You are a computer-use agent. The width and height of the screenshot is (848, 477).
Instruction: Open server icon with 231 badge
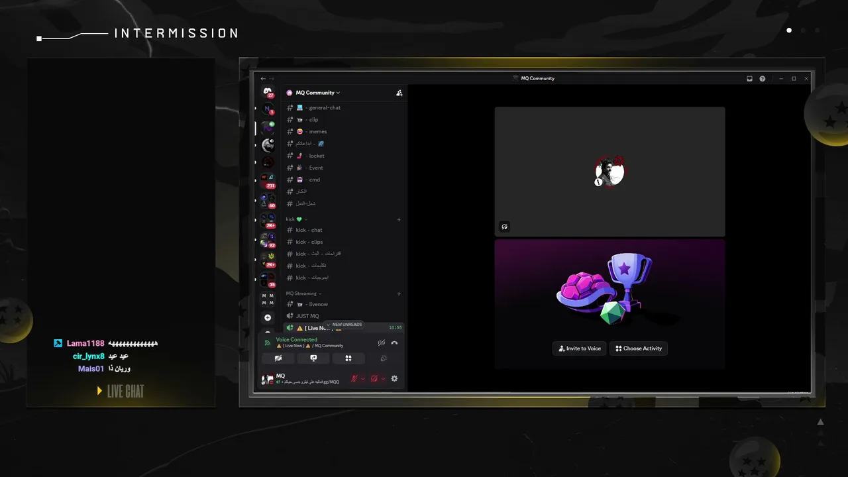pos(268,180)
